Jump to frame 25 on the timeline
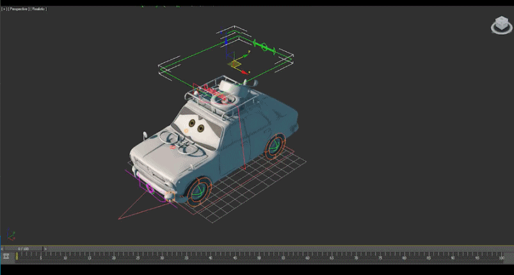Image resolution: width=514 pixels, height=275 pixels. [138, 256]
